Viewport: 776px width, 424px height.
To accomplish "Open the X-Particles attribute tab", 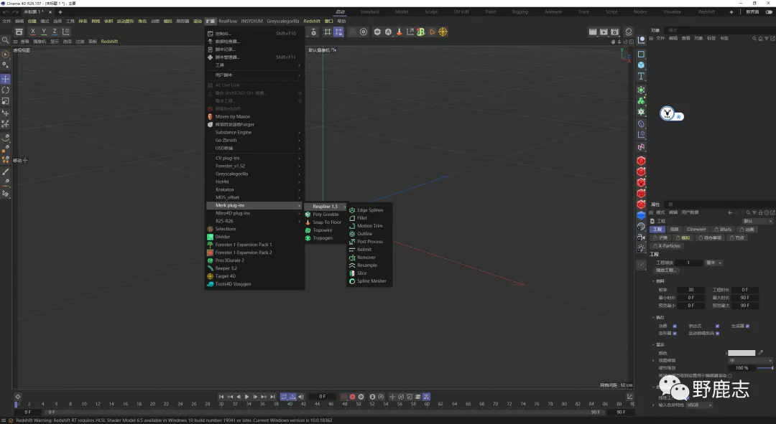I will pos(667,246).
